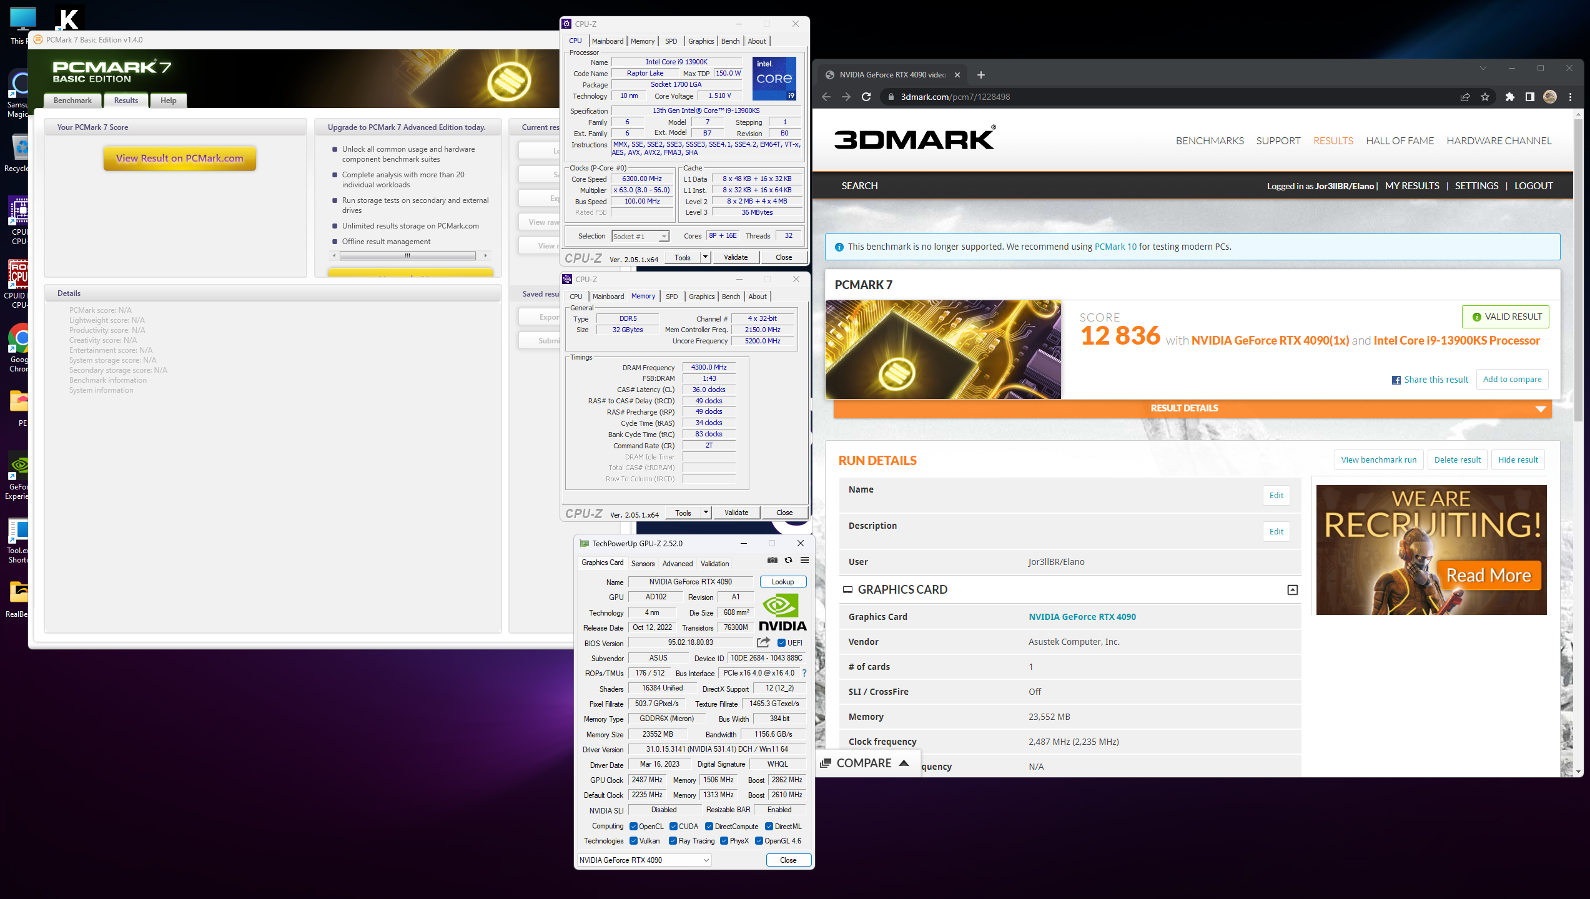Collapse the Graphics Card section toggle icon
The image size is (1590, 899).
pyautogui.click(x=1293, y=590)
